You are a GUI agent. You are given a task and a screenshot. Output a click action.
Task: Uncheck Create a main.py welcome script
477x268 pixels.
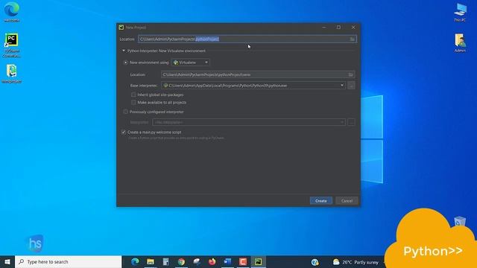tap(124, 133)
